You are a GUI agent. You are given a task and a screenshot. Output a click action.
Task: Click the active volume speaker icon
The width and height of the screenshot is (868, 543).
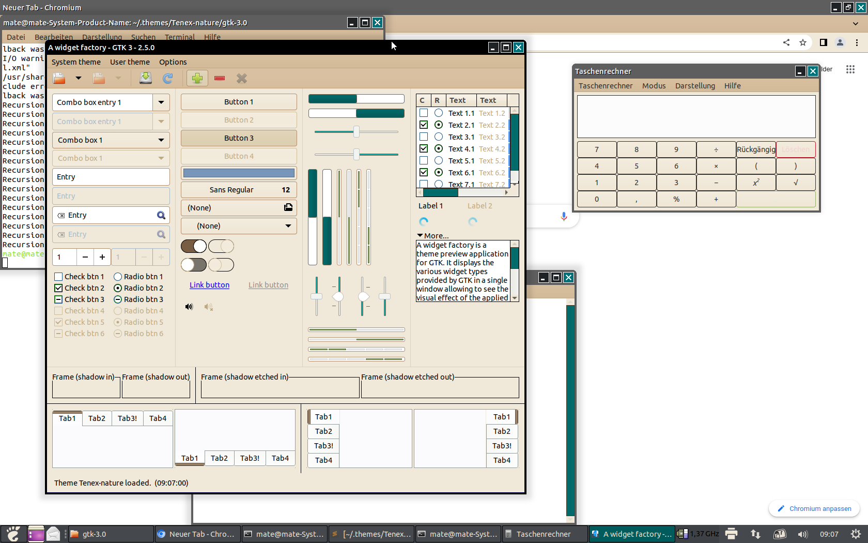click(x=189, y=307)
